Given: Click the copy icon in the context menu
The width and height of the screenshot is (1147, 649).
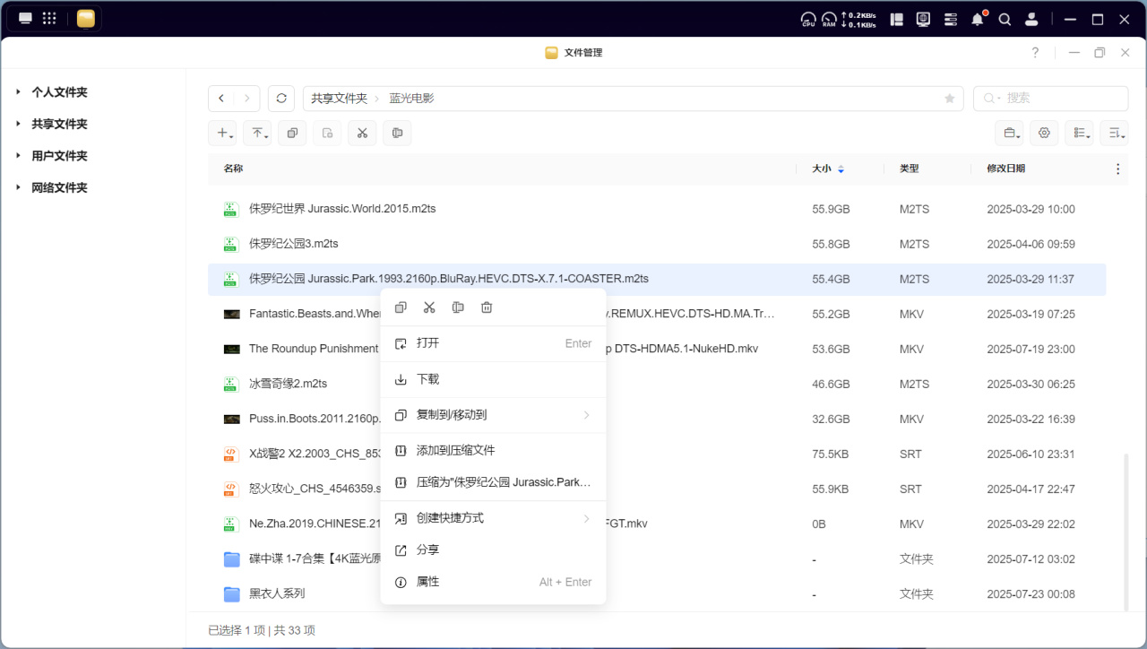Looking at the screenshot, I should [401, 307].
